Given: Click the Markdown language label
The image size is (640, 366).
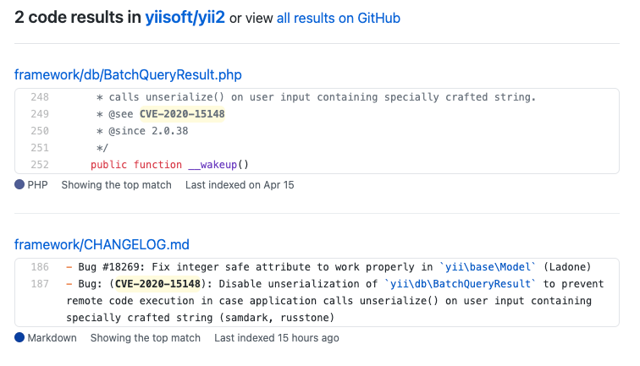Looking at the screenshot, I should tap(52, 337).
